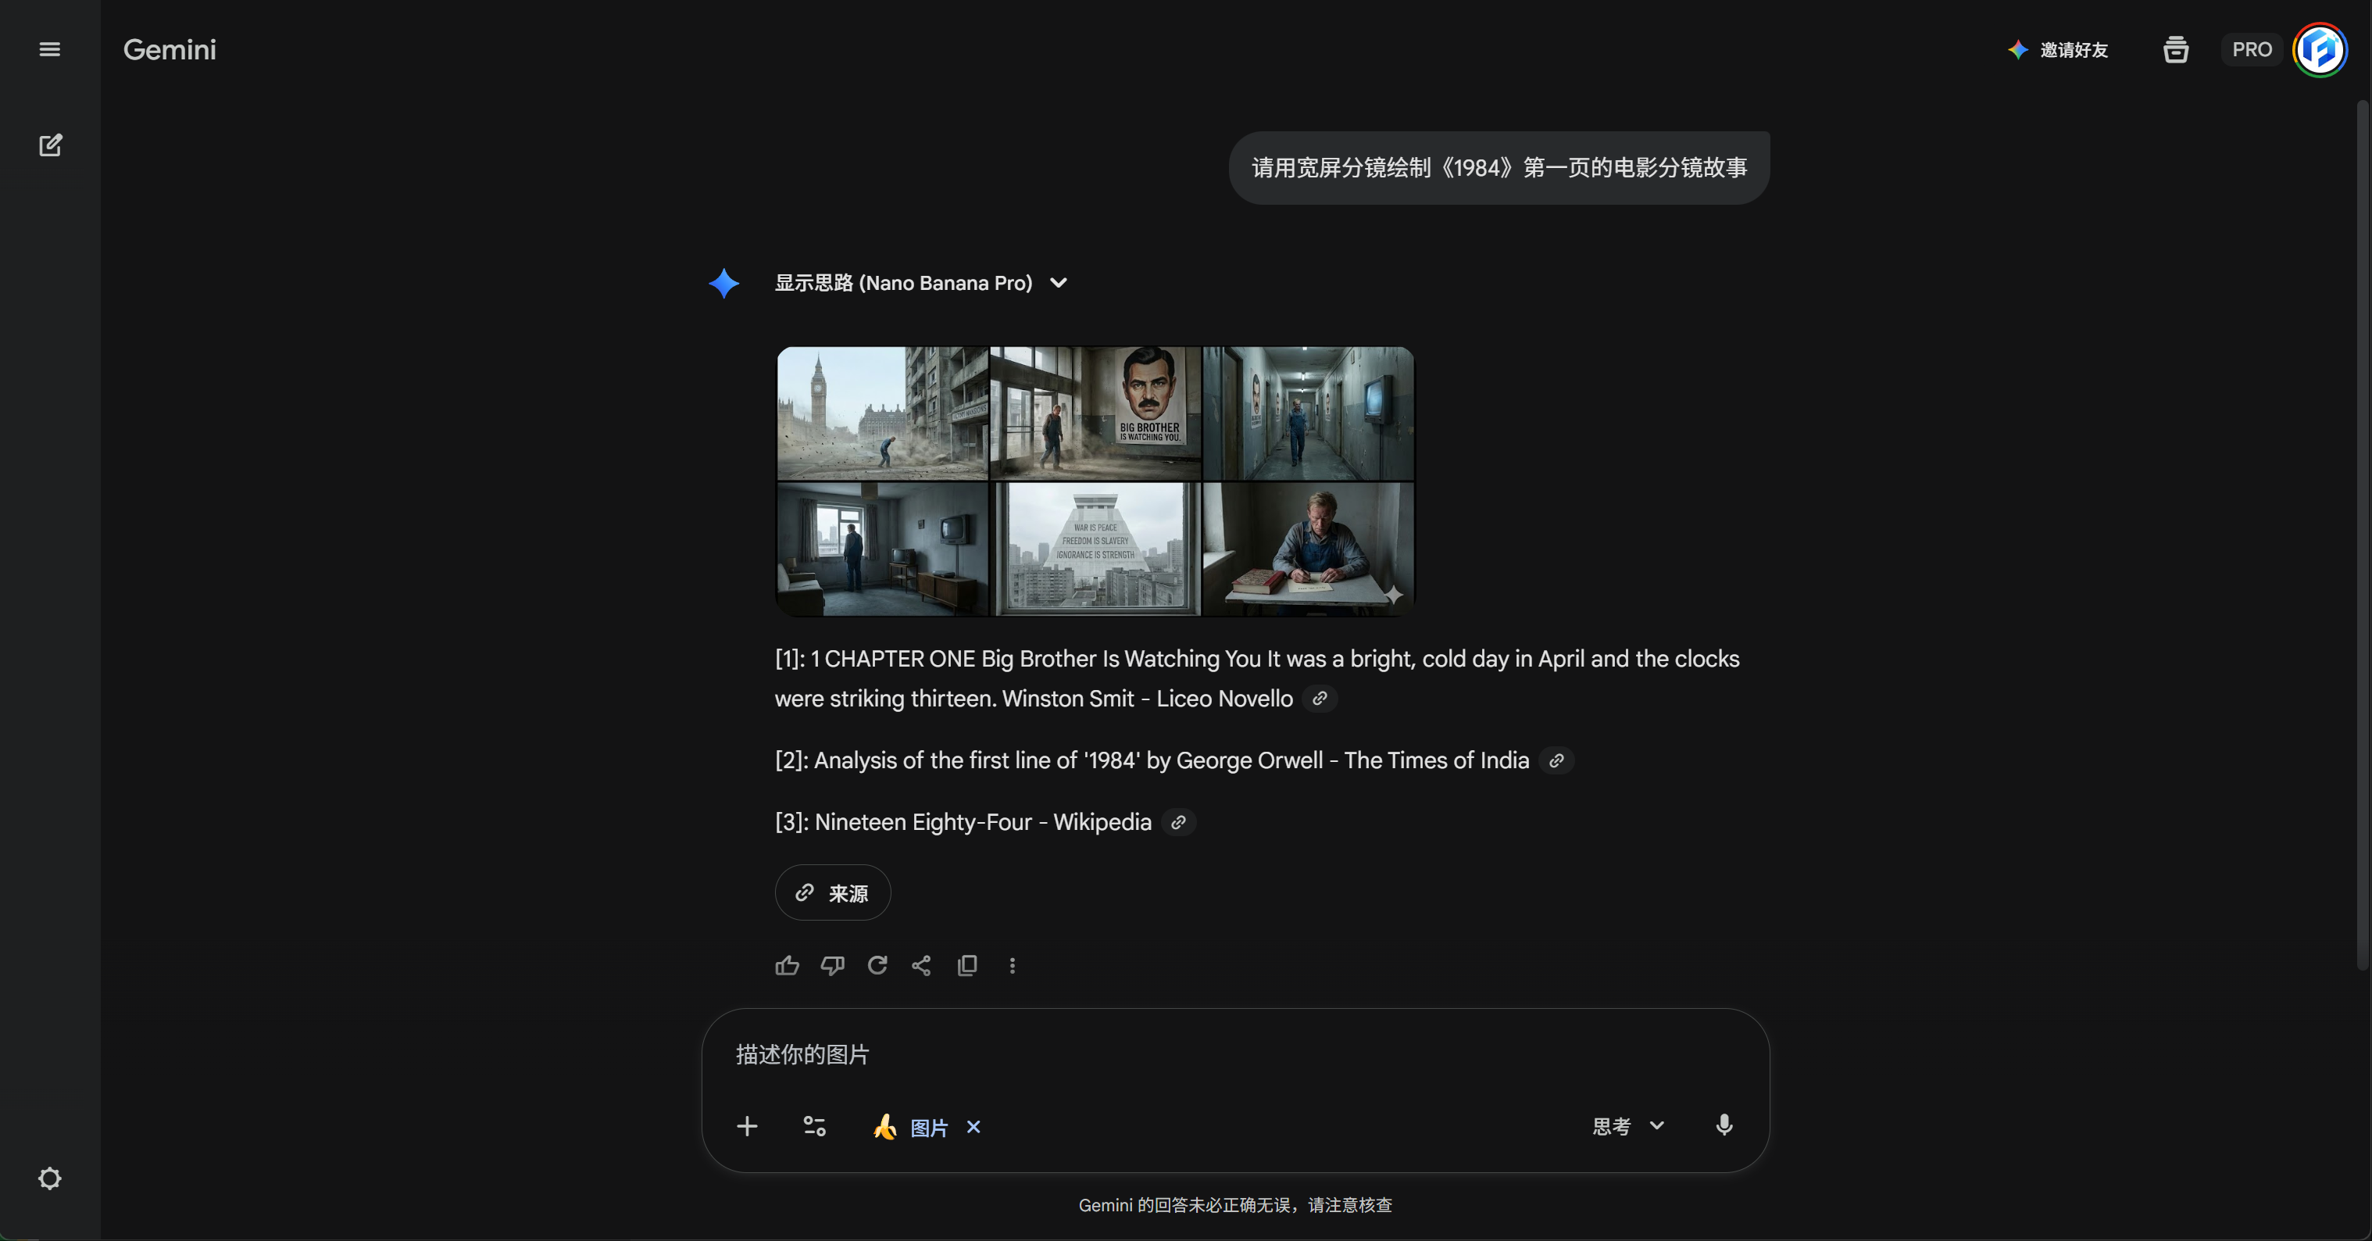Add attachment with plus icon
2372x1241 pixels.
(x=747, y=1126)
